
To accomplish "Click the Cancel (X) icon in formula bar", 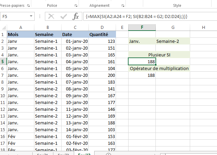I will point(51,16).
